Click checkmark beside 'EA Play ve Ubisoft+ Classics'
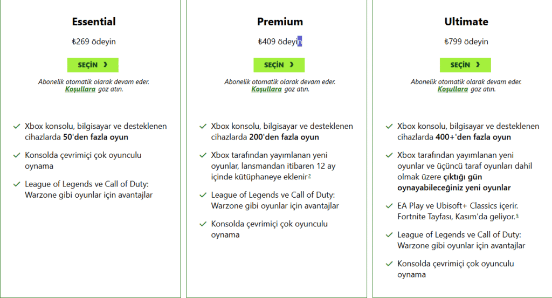The image size is (552, 298). pos(389,206)
